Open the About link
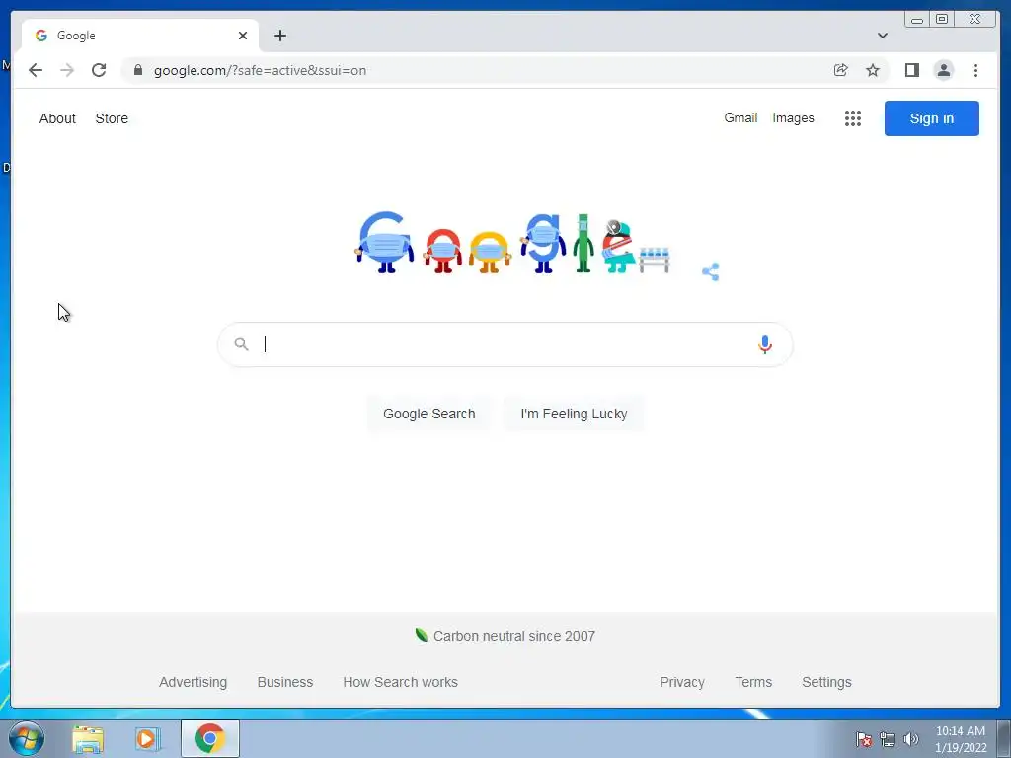The height and width of the screenshot is (758, 1011). pyautogui.click(x=57, y=118)
